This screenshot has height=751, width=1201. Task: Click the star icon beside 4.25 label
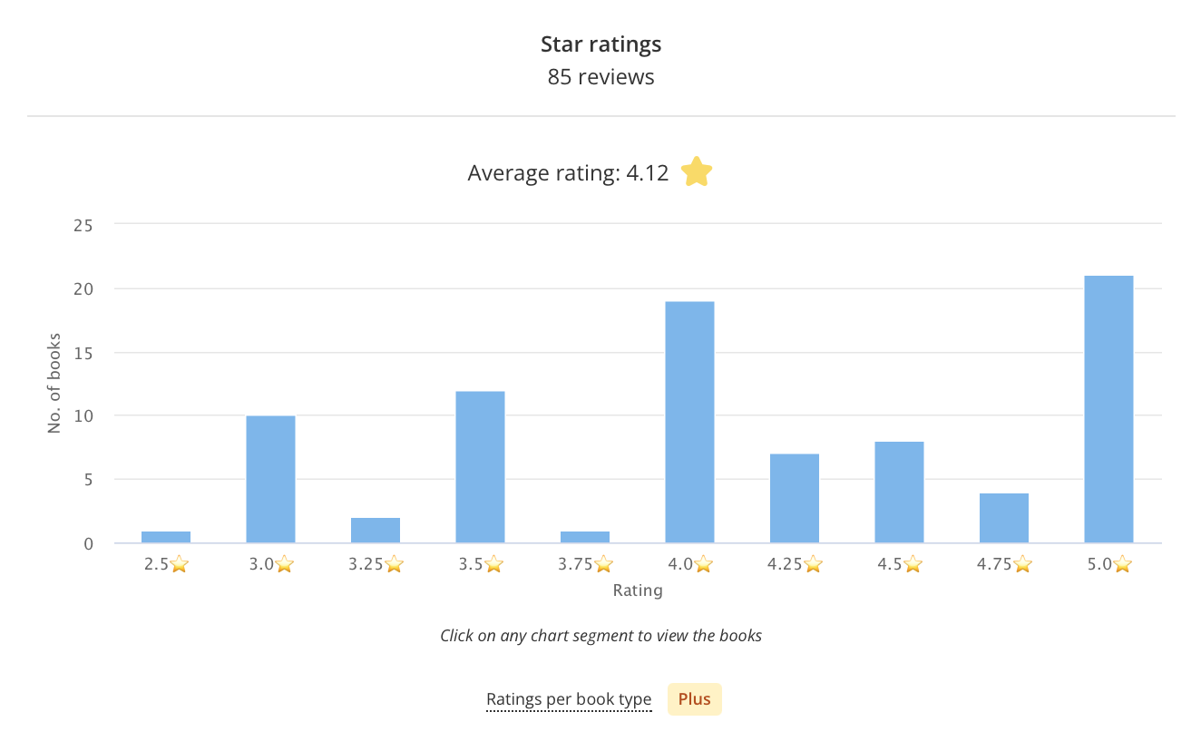pos(813,564)
